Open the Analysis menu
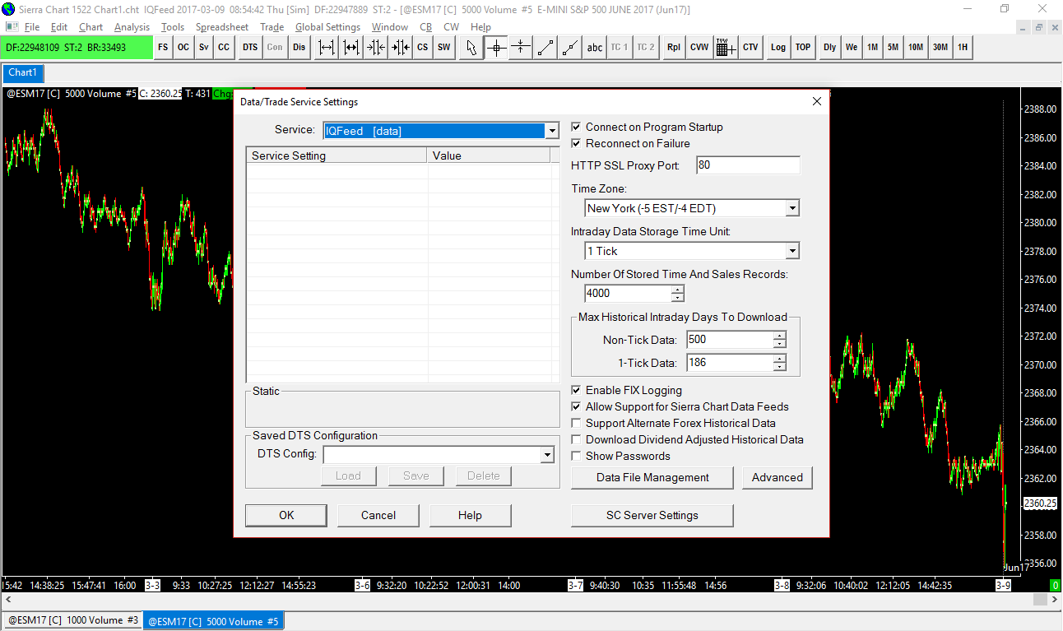This screenshot has height=631, width=1063. (132, 27)
